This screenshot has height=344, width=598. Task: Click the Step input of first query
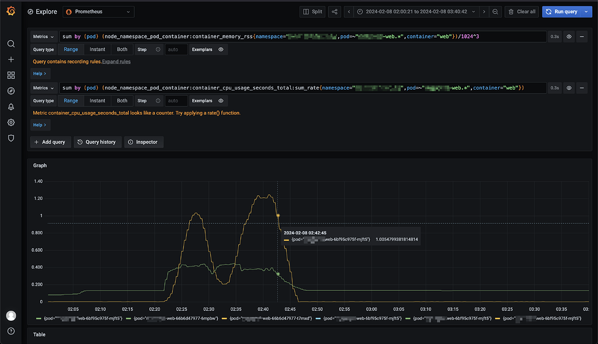[176, 50]
